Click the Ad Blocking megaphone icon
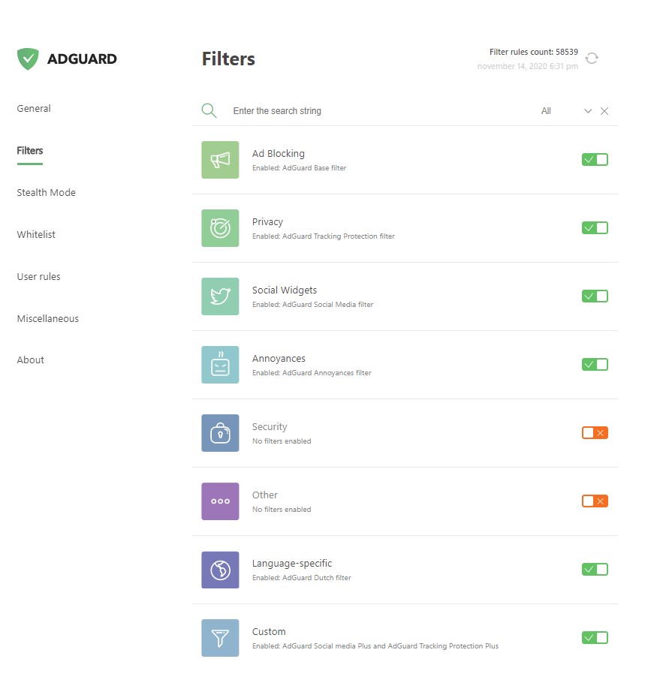 (x=220, y=160)
